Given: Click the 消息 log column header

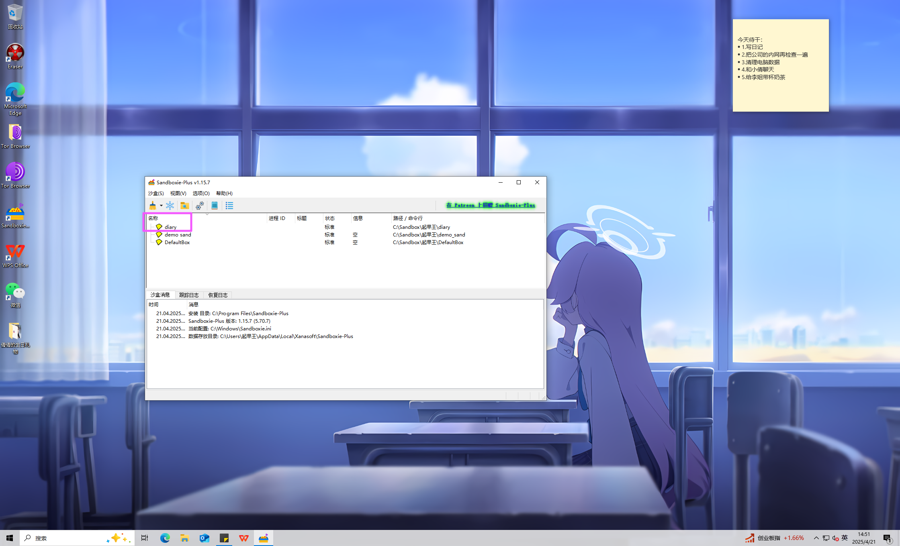Looking at the screenshot, I should [366, 305].
